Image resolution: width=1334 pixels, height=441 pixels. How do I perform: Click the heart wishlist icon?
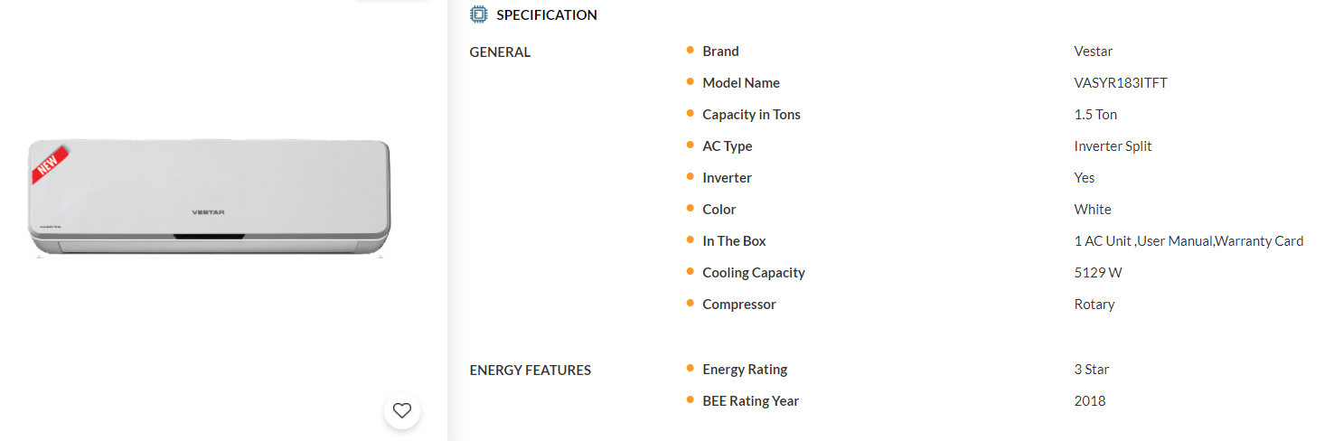click(402, 410)
